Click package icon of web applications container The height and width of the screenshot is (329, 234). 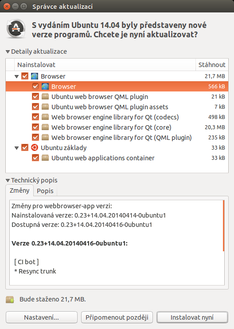[45, 158]
